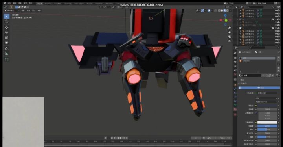Click the green Y axis gizmo ball
The width and height of the screenshot is (283, 147).
pyautogui.click(x=226, y=20)
